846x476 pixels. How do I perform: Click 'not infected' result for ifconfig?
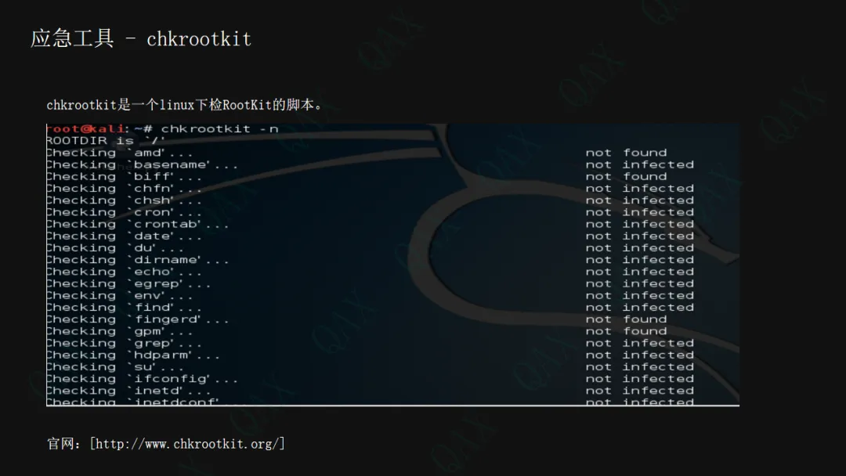(x=640, y=378)
